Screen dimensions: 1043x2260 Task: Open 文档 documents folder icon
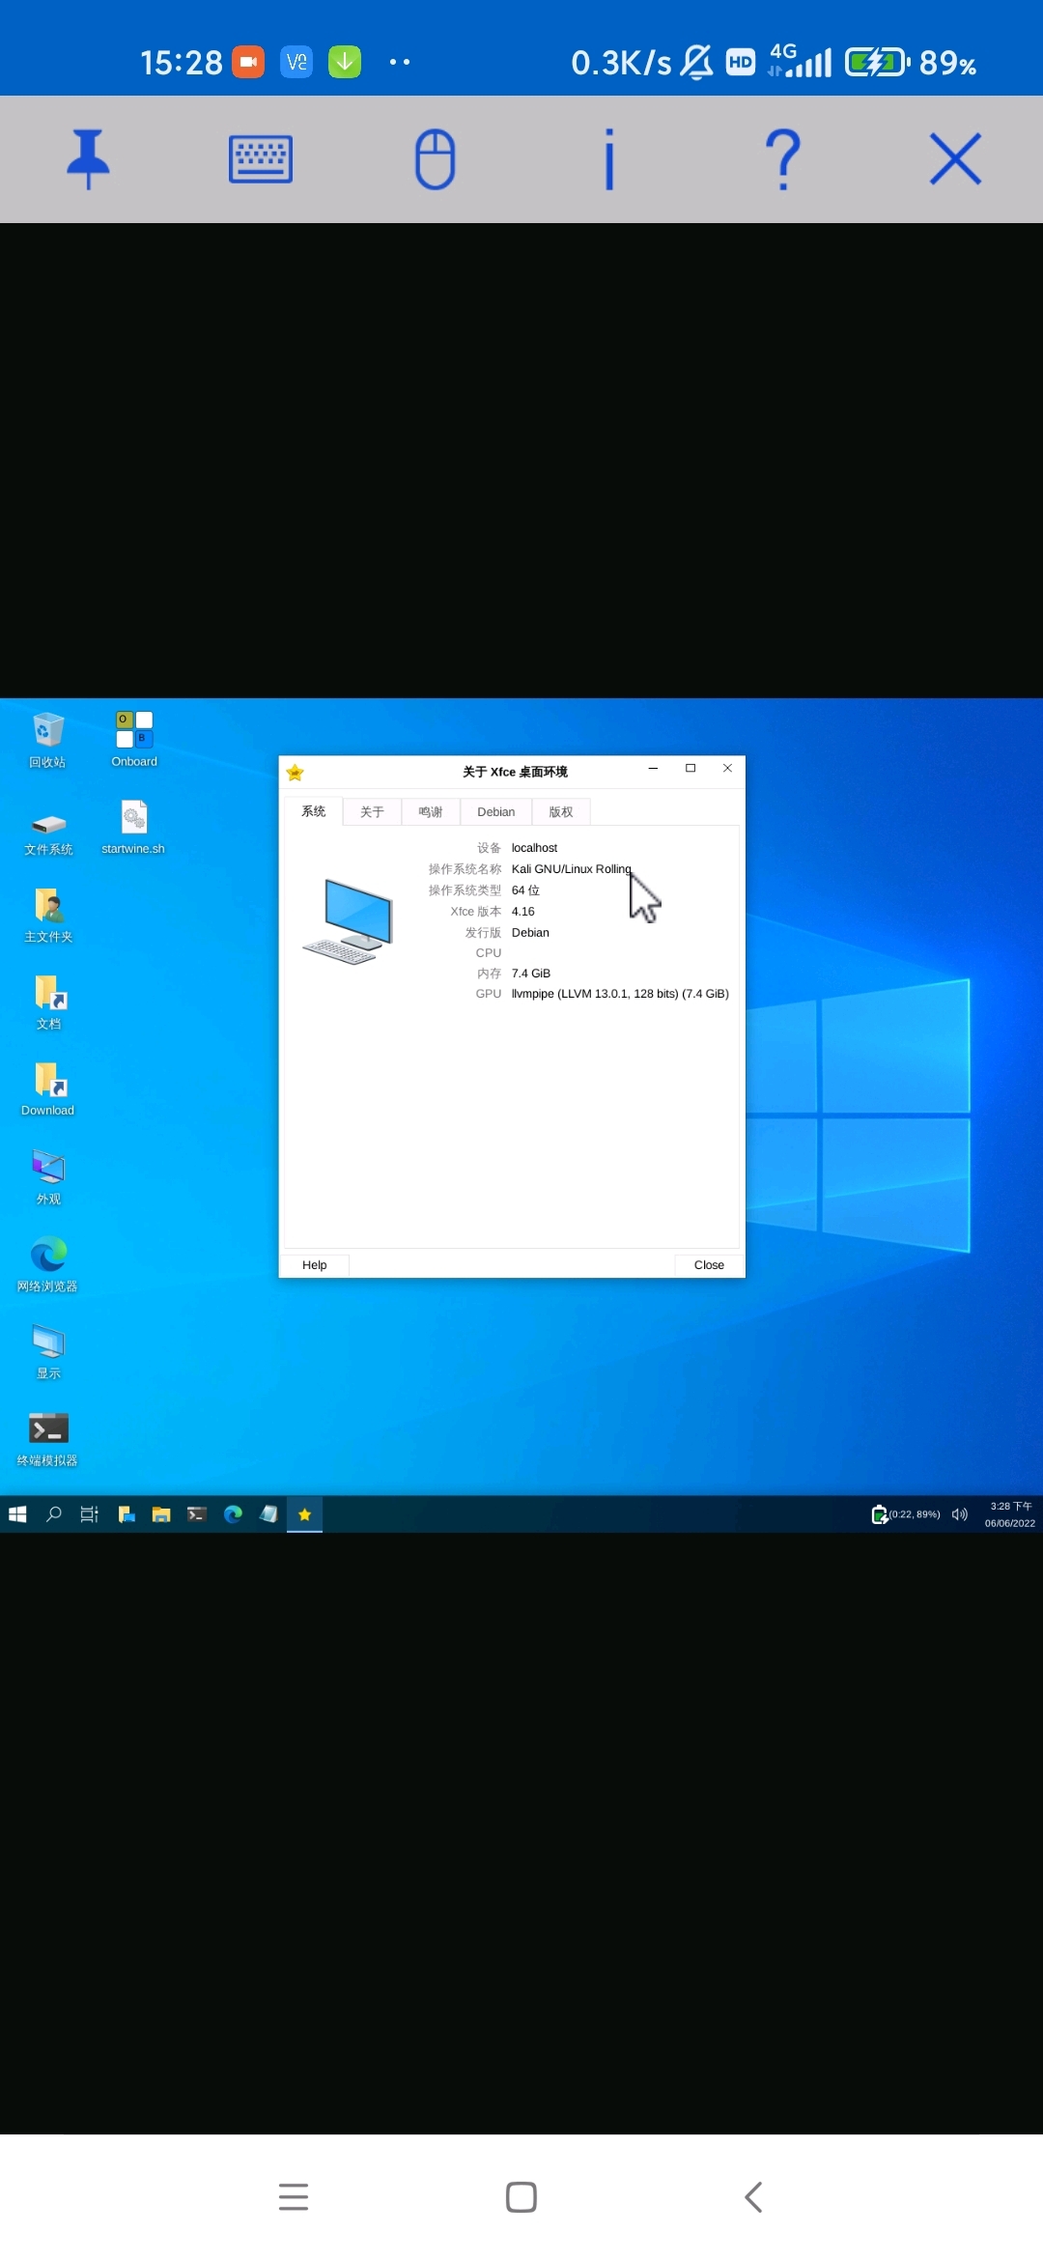tap(48, 1003)
